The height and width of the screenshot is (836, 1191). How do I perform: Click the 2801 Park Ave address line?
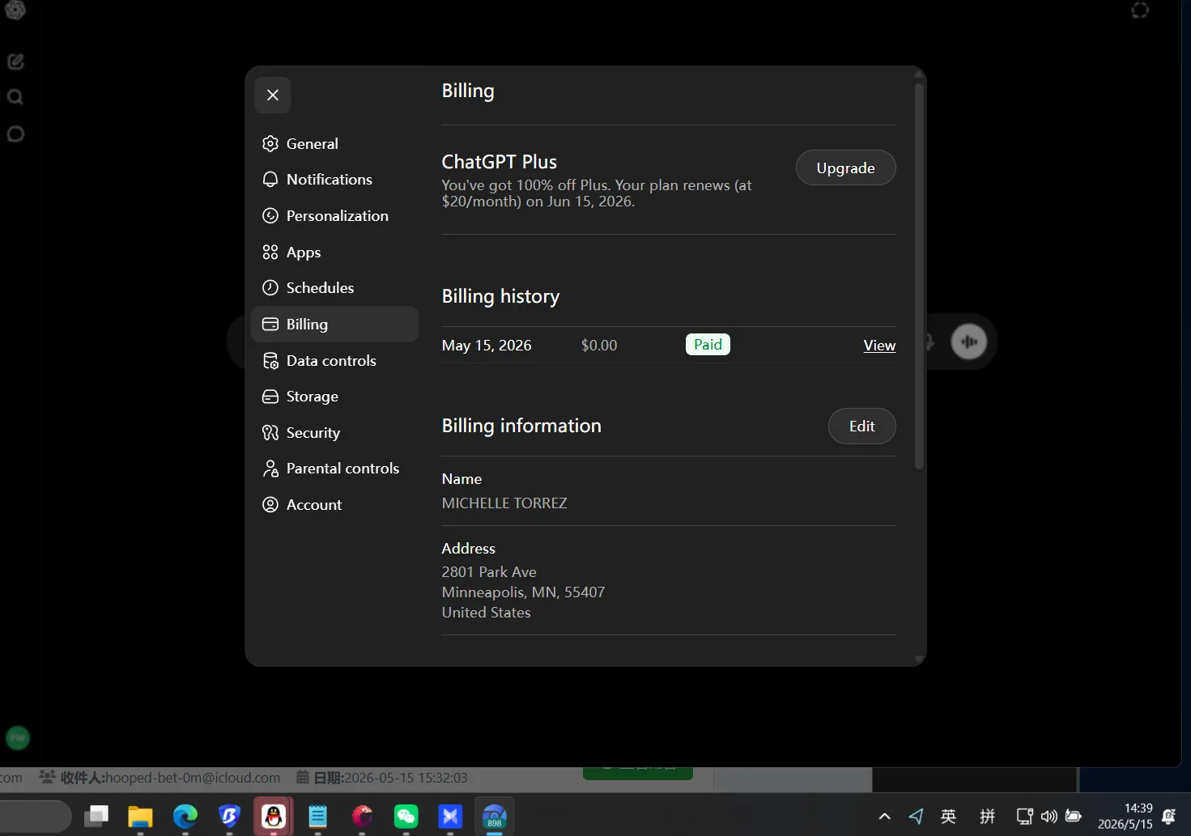click(x=489, y=572)
